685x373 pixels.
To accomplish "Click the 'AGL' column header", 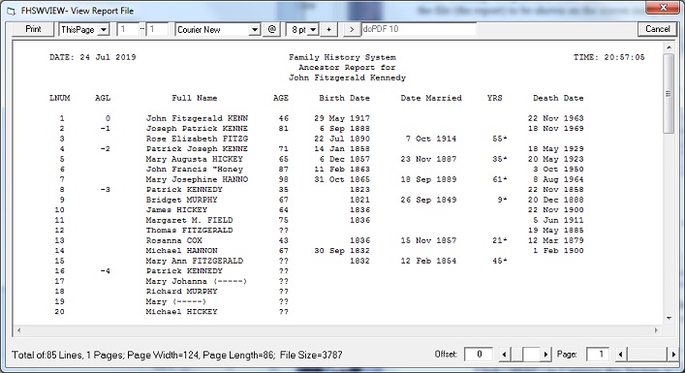I will pyautogui.click(x=103, y=98).
